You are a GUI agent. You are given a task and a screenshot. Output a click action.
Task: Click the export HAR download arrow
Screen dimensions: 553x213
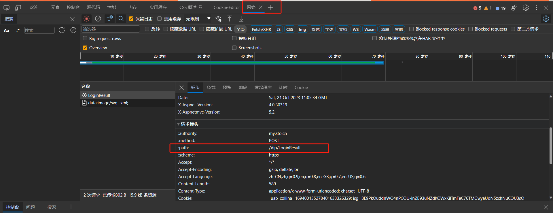(x=241, y=19)
